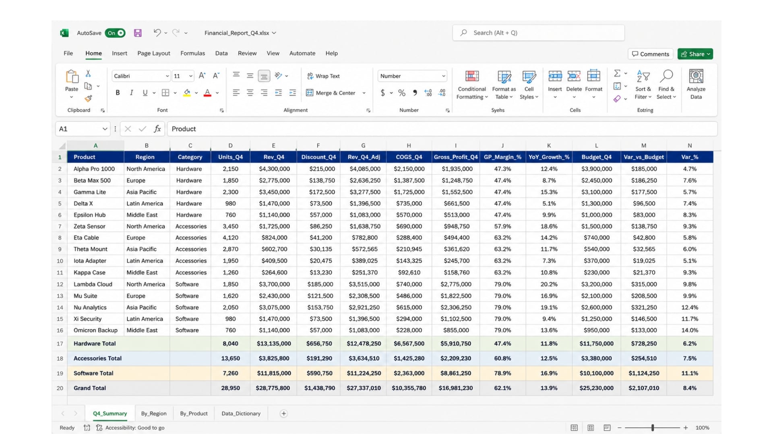The image size is (773, 434).
Task: Apply the yellow Fill Color
Action: (x=187, y=93)
